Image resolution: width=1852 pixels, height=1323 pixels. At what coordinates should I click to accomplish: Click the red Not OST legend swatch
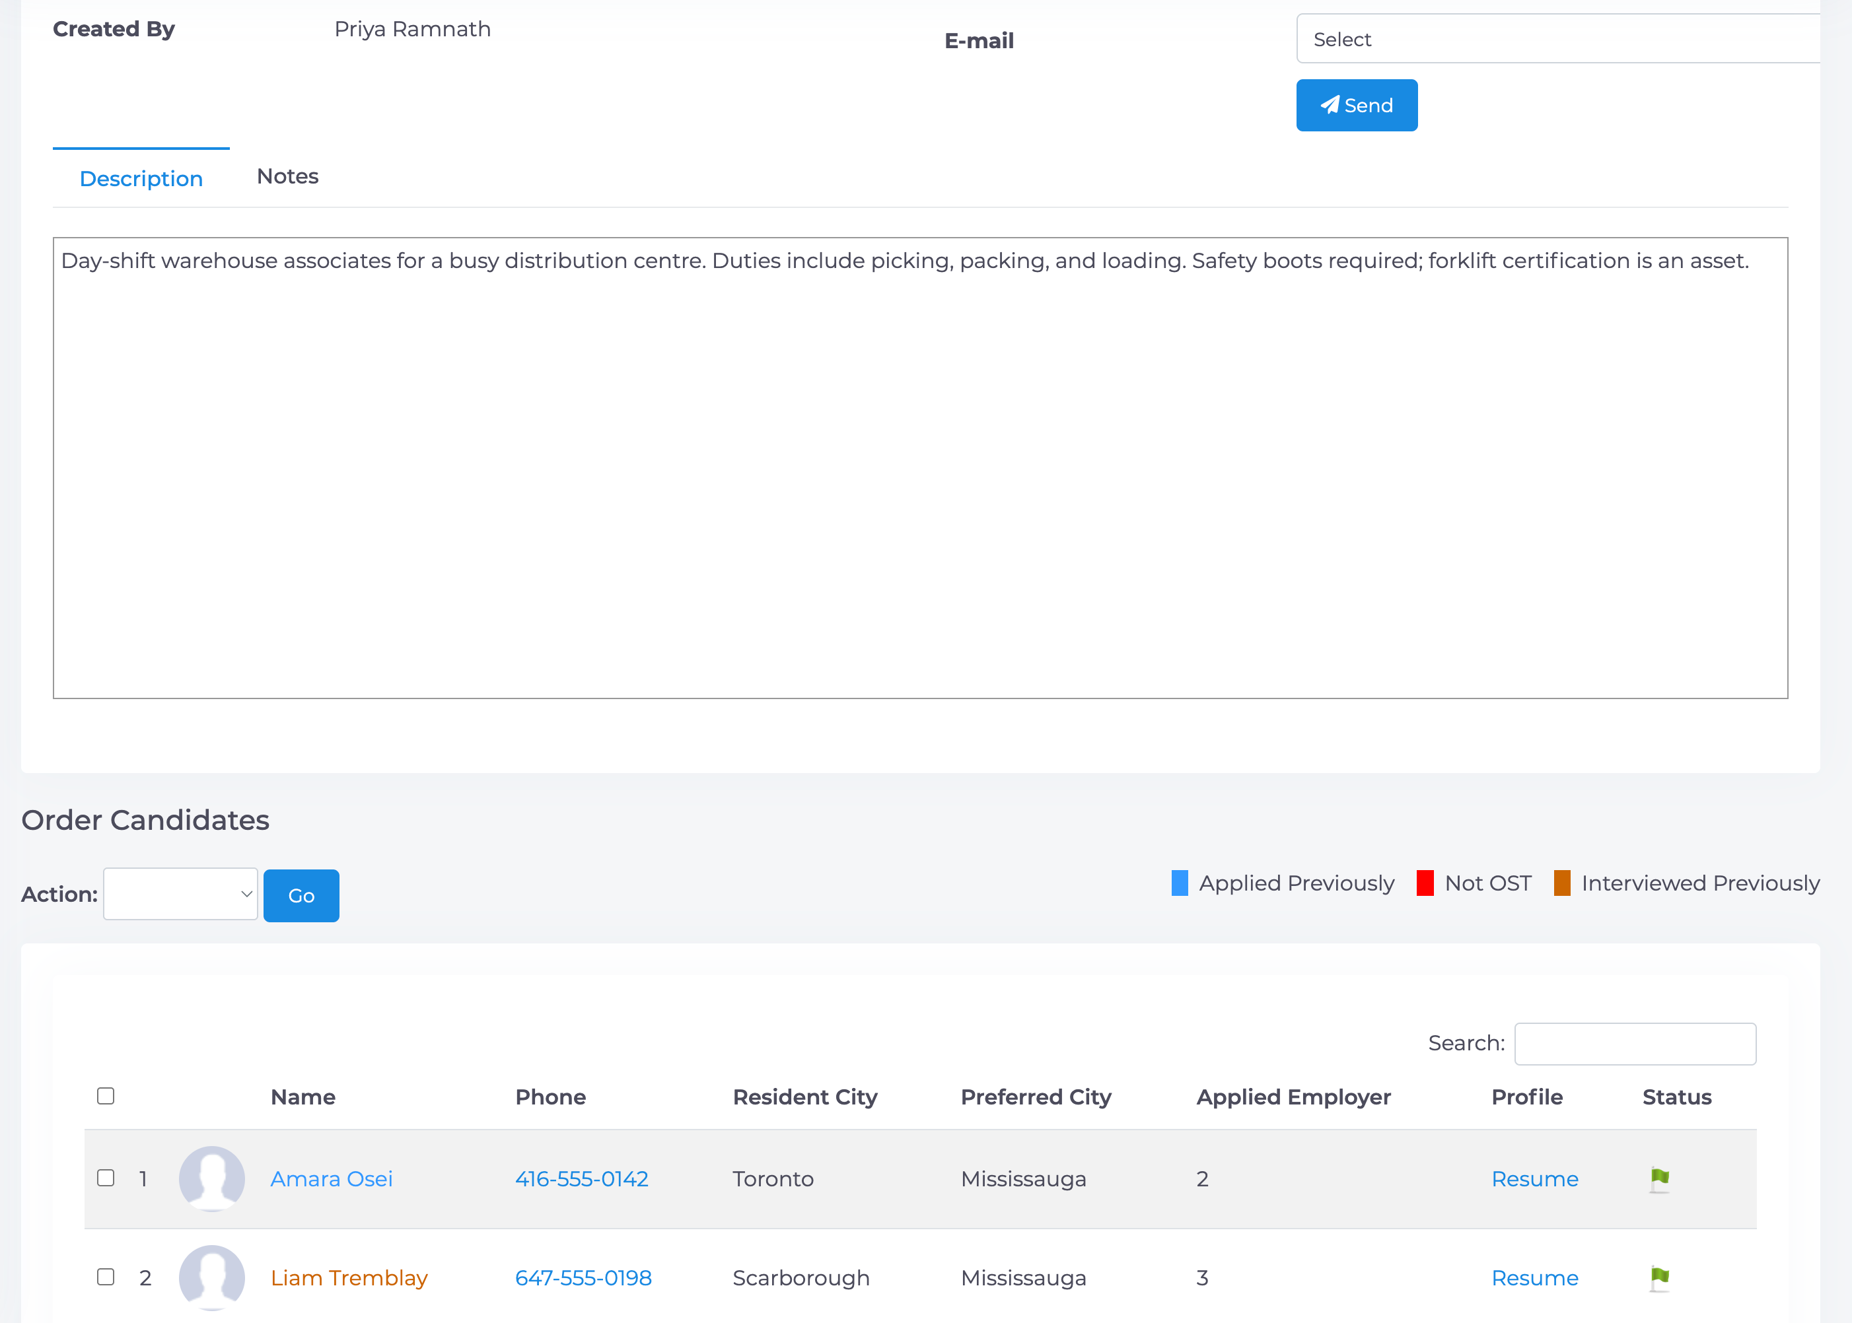1425,883
